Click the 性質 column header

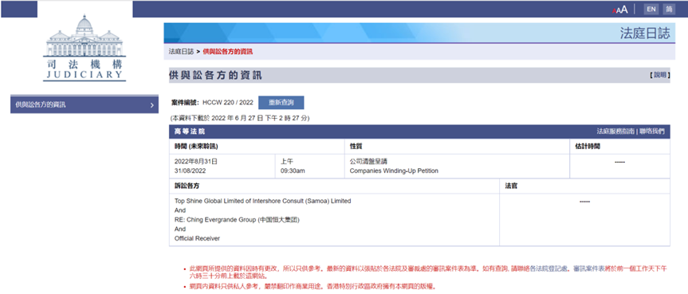click(x=356, y=146)
